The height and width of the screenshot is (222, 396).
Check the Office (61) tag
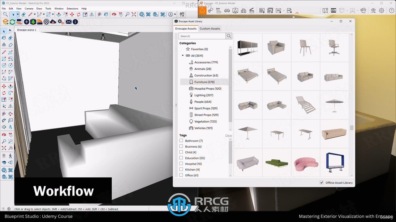point(181,175)
